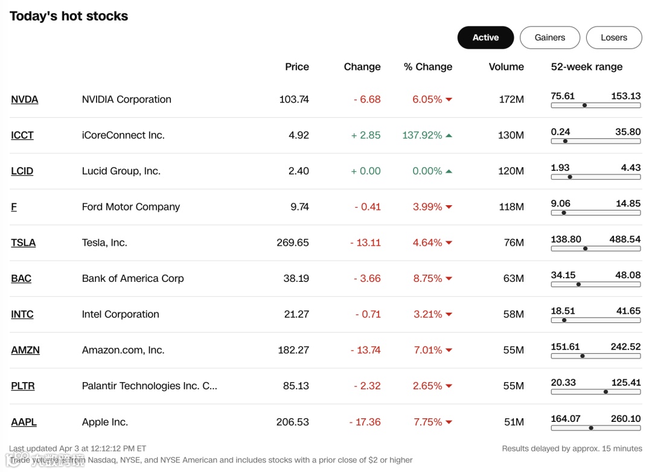
Task: Click the down arrow beside Apple's 7.75%
Action: click(x=449, y=423)
